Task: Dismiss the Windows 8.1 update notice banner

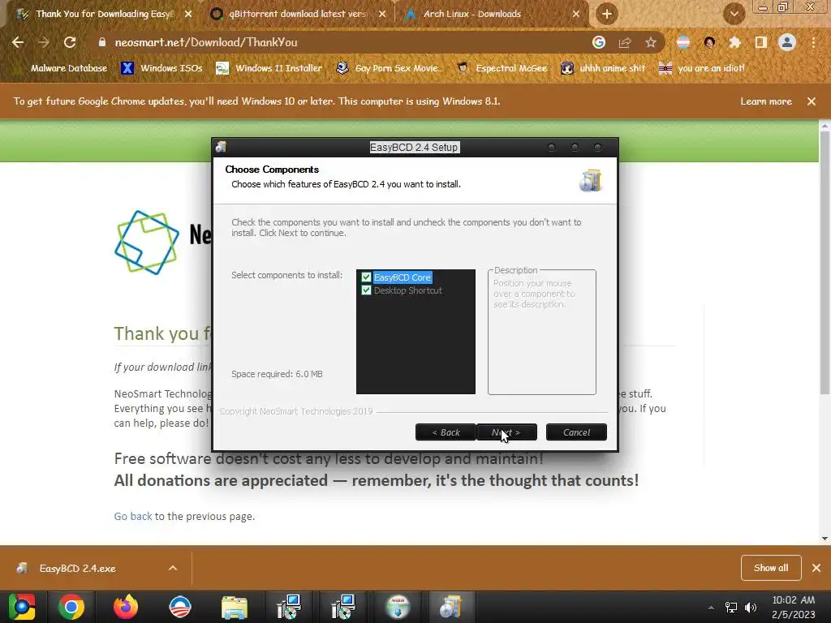Action: (812, 101)
